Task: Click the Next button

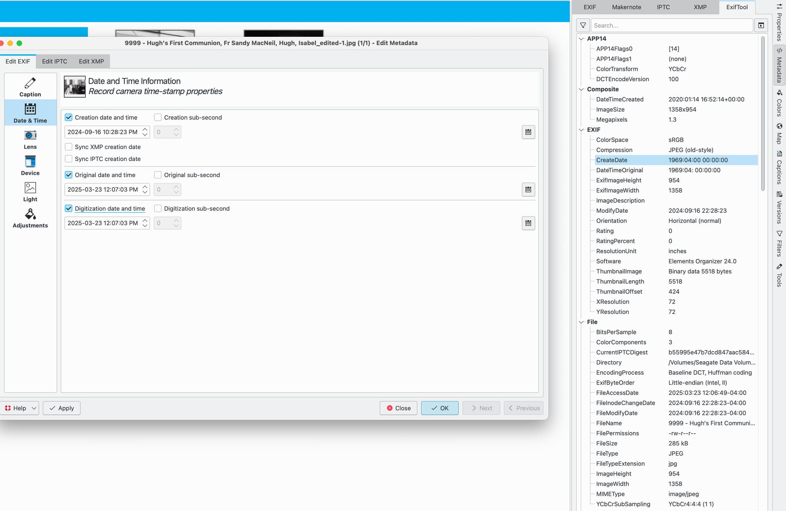Action: (x=481, y=408)
